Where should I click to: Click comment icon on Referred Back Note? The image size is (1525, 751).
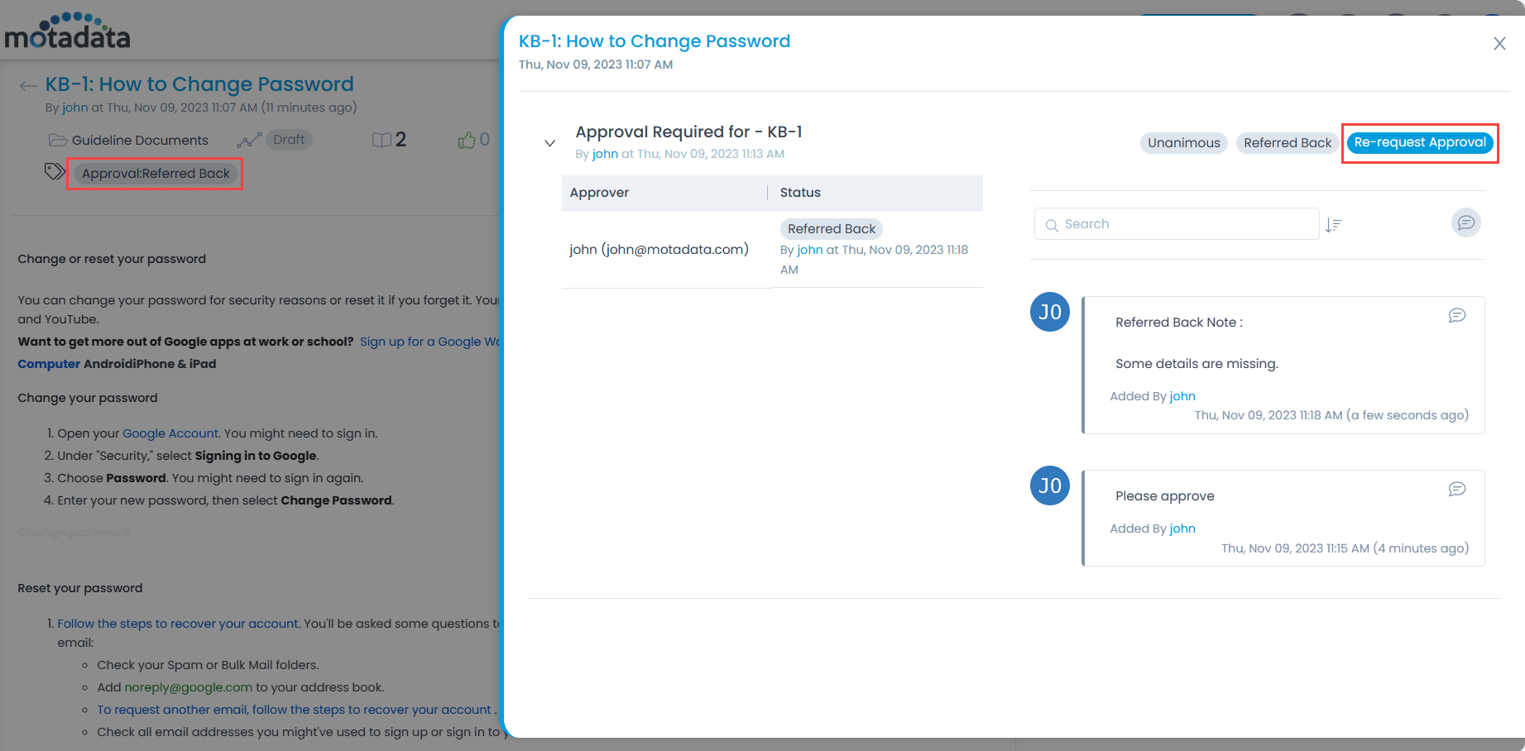pos(1456,315)
